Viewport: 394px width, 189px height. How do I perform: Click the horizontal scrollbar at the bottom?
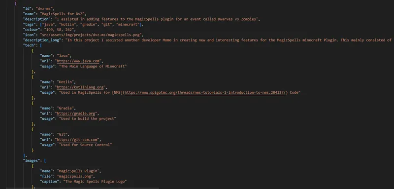coord(83,188)
